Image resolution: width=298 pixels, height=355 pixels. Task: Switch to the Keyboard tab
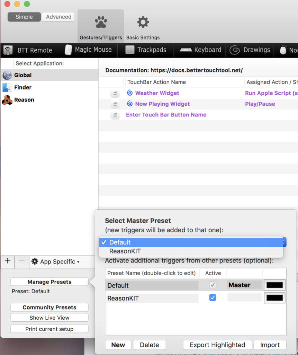tap(200, 50)
